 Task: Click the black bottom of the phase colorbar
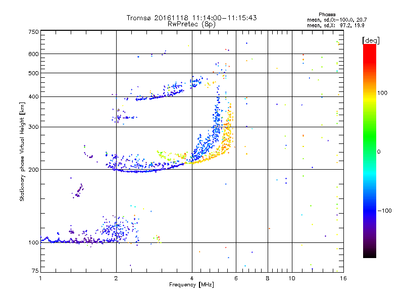point(370,254)
